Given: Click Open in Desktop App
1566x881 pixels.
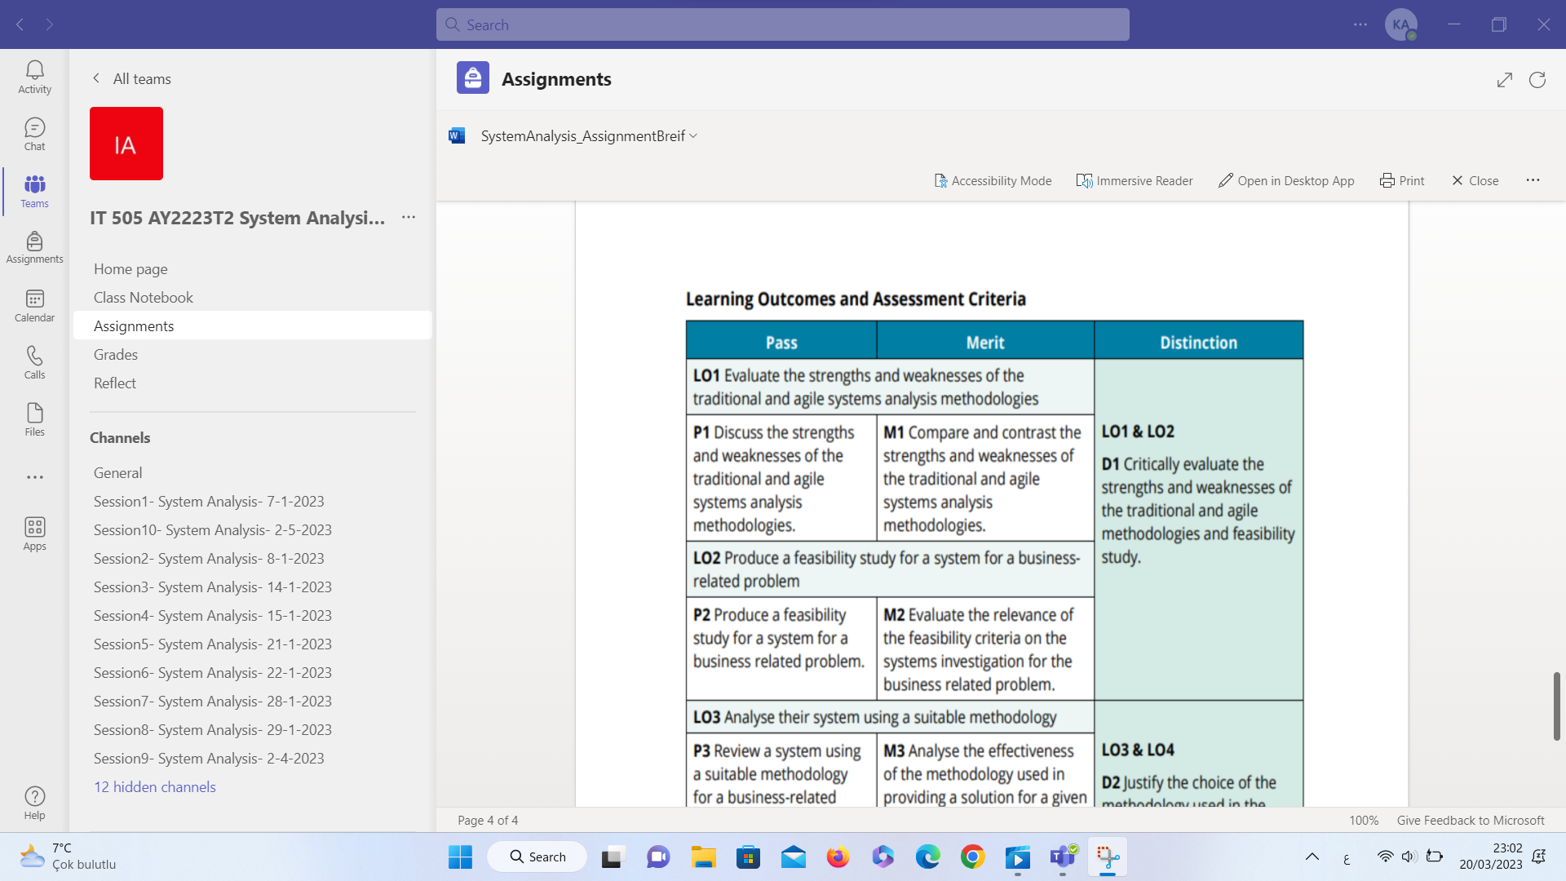Looking at the screenshot, I should (x=1286, y=180).
